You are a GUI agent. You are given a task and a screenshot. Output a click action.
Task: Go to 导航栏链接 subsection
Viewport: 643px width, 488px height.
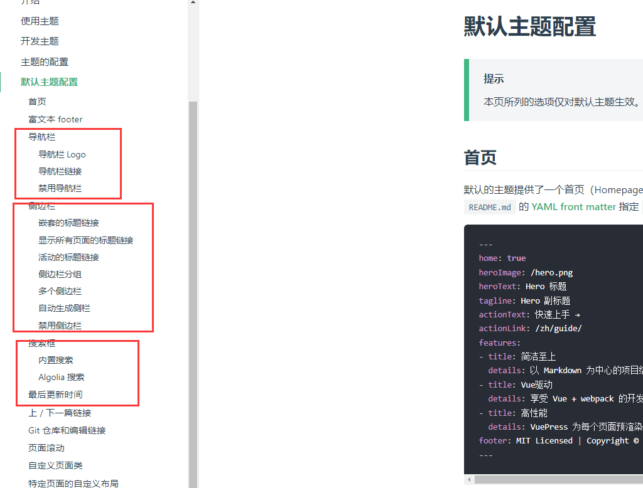[60, 171]
